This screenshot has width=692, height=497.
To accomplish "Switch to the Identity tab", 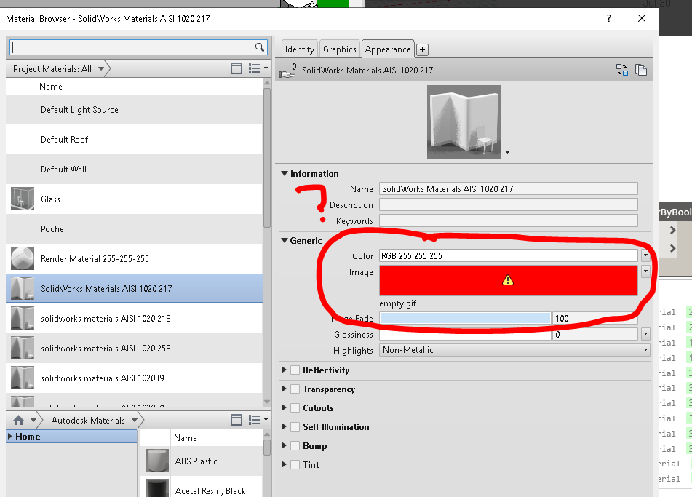I will tap(300, 49).
